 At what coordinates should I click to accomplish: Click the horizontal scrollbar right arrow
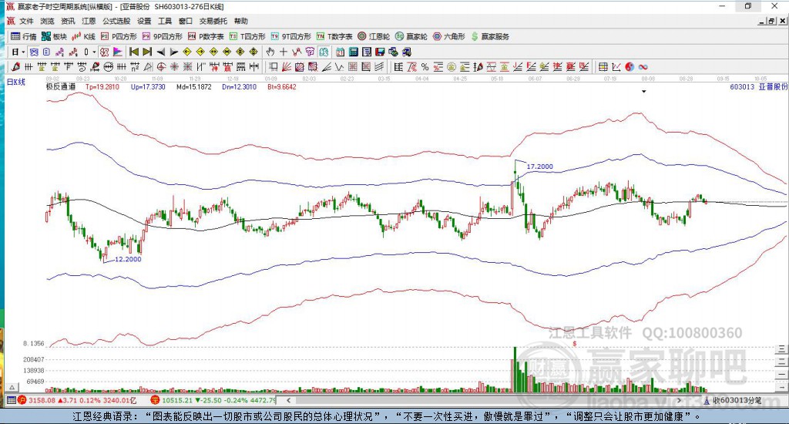pyautogui.click(x=679, y=400)
